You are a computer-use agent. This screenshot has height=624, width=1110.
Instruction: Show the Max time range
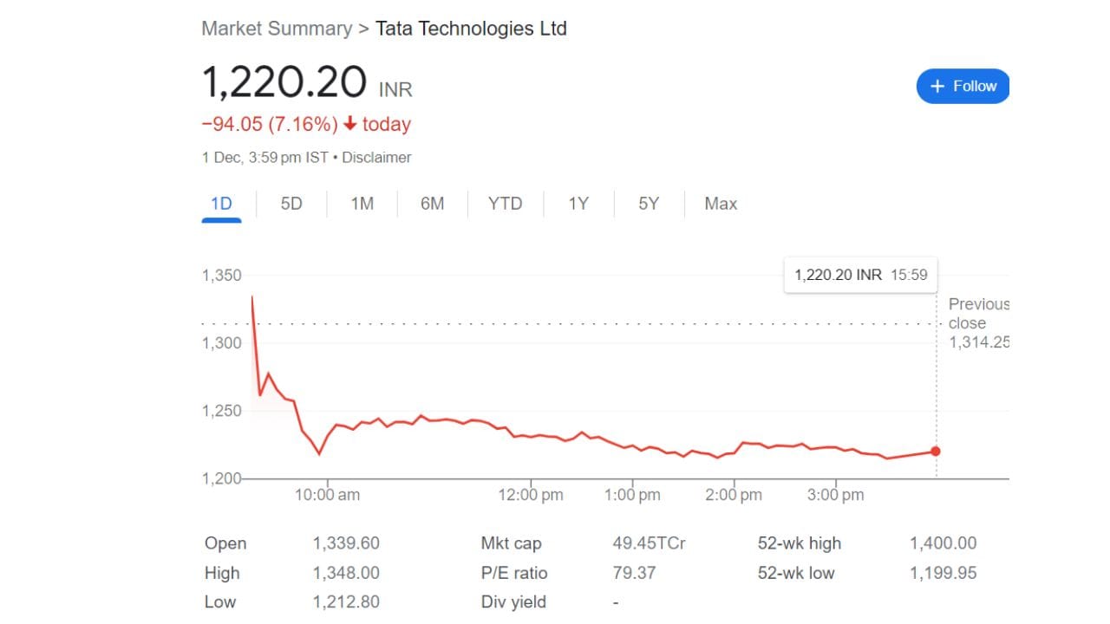point(721,204)
